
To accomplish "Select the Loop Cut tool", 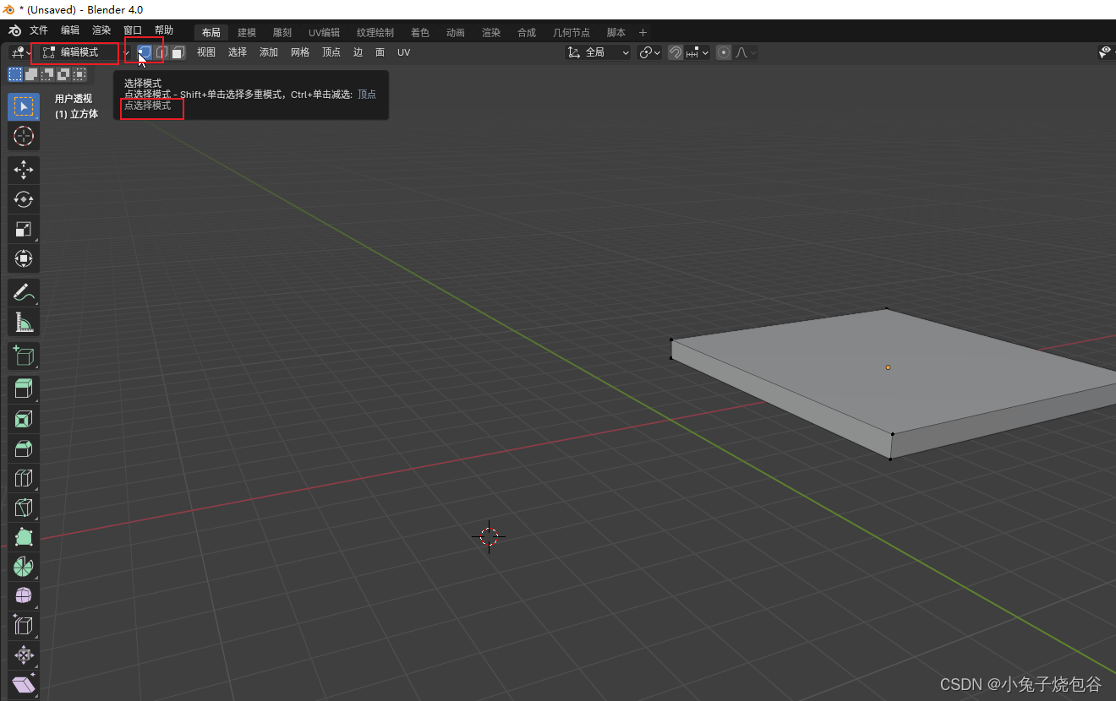I will [24, 478].
